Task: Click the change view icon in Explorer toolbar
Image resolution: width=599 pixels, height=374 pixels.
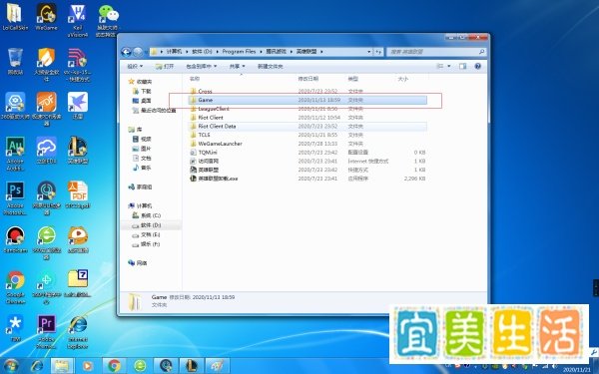Action: [x=440, y=66]
